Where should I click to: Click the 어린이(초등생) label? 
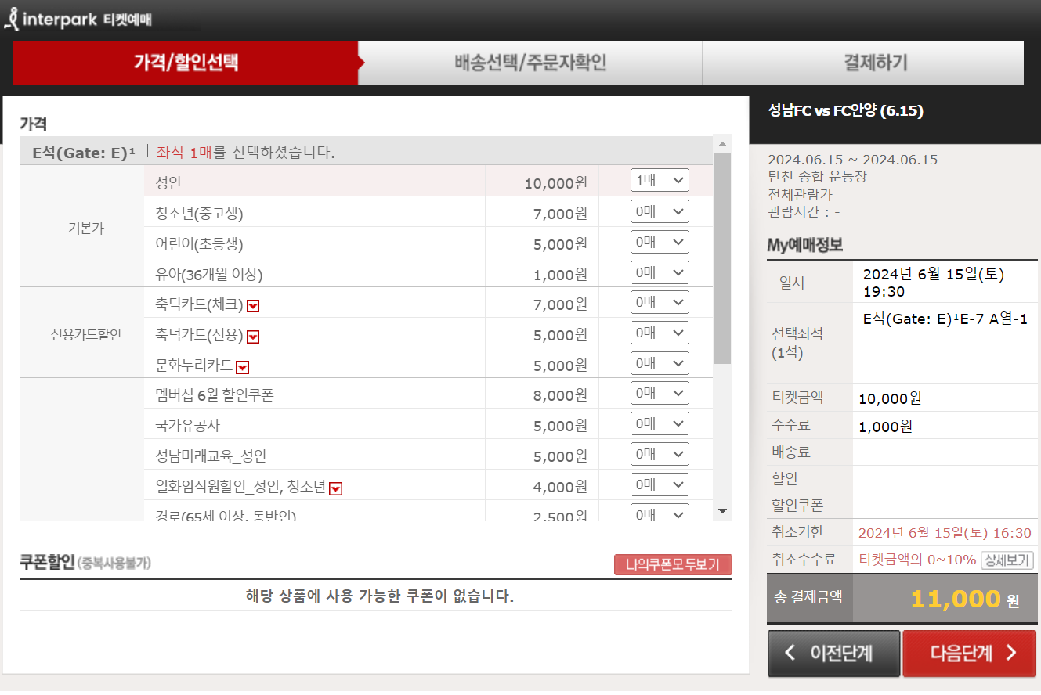[x=200, y=244]
